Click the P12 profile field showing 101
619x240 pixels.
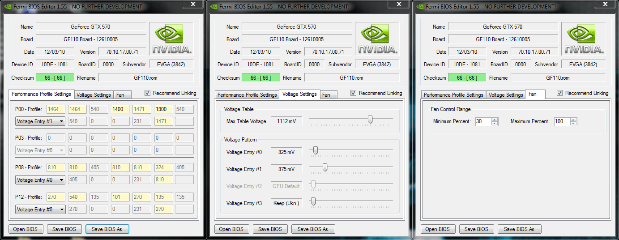[120, 197]
